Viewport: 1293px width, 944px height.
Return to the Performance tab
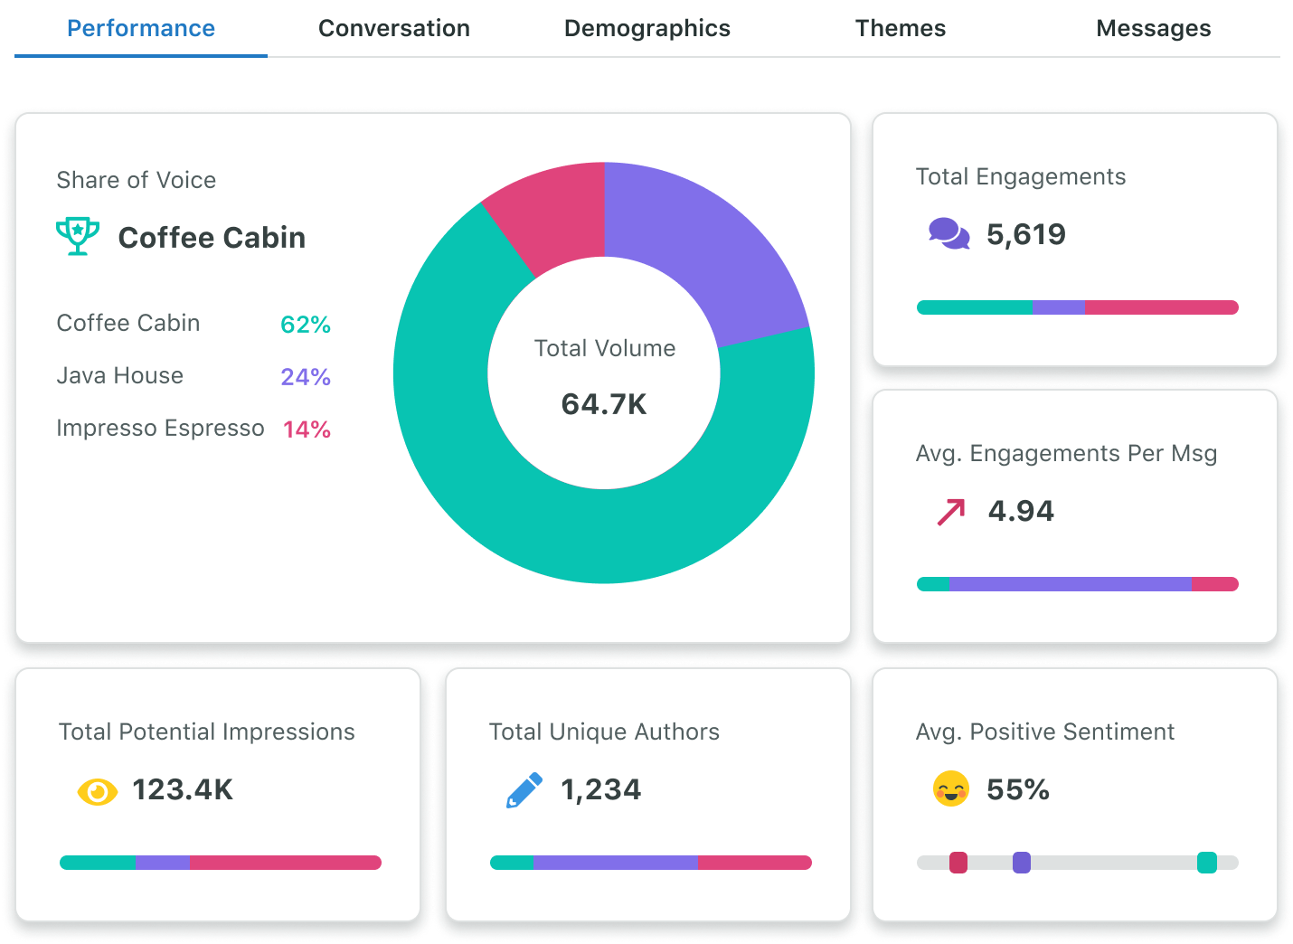[140, 28]
